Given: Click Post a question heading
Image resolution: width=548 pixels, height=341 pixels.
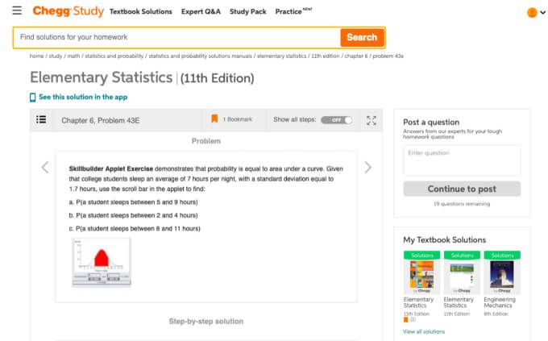Looking at the screenshot, I should pyautogui.click(x=431, y=122).
